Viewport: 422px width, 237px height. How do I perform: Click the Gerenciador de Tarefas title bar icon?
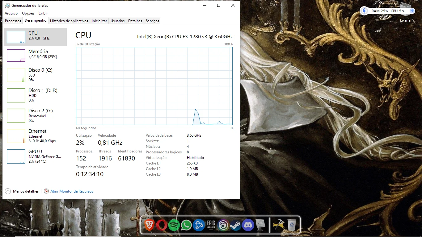click(x=7, y=5)
